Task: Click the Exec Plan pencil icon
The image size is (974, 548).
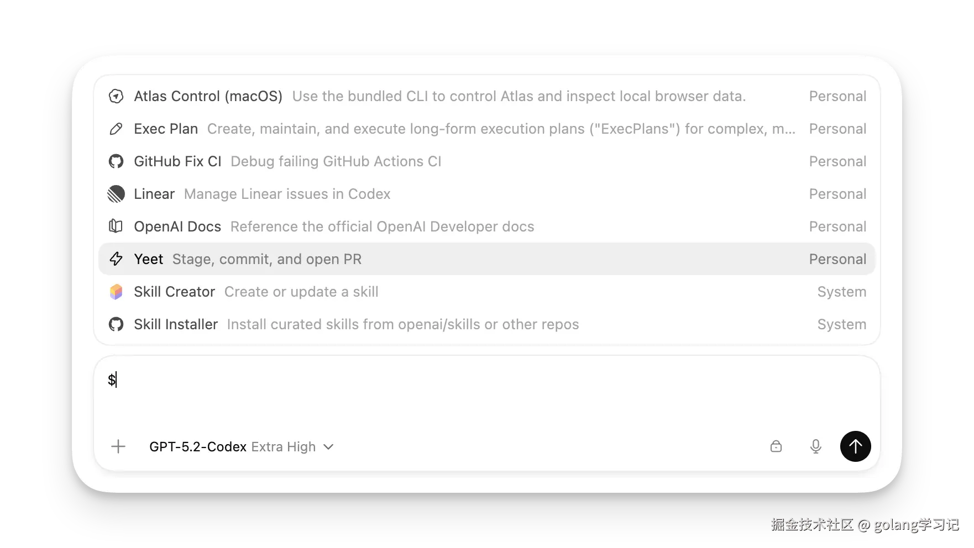Action: [116, 129]
